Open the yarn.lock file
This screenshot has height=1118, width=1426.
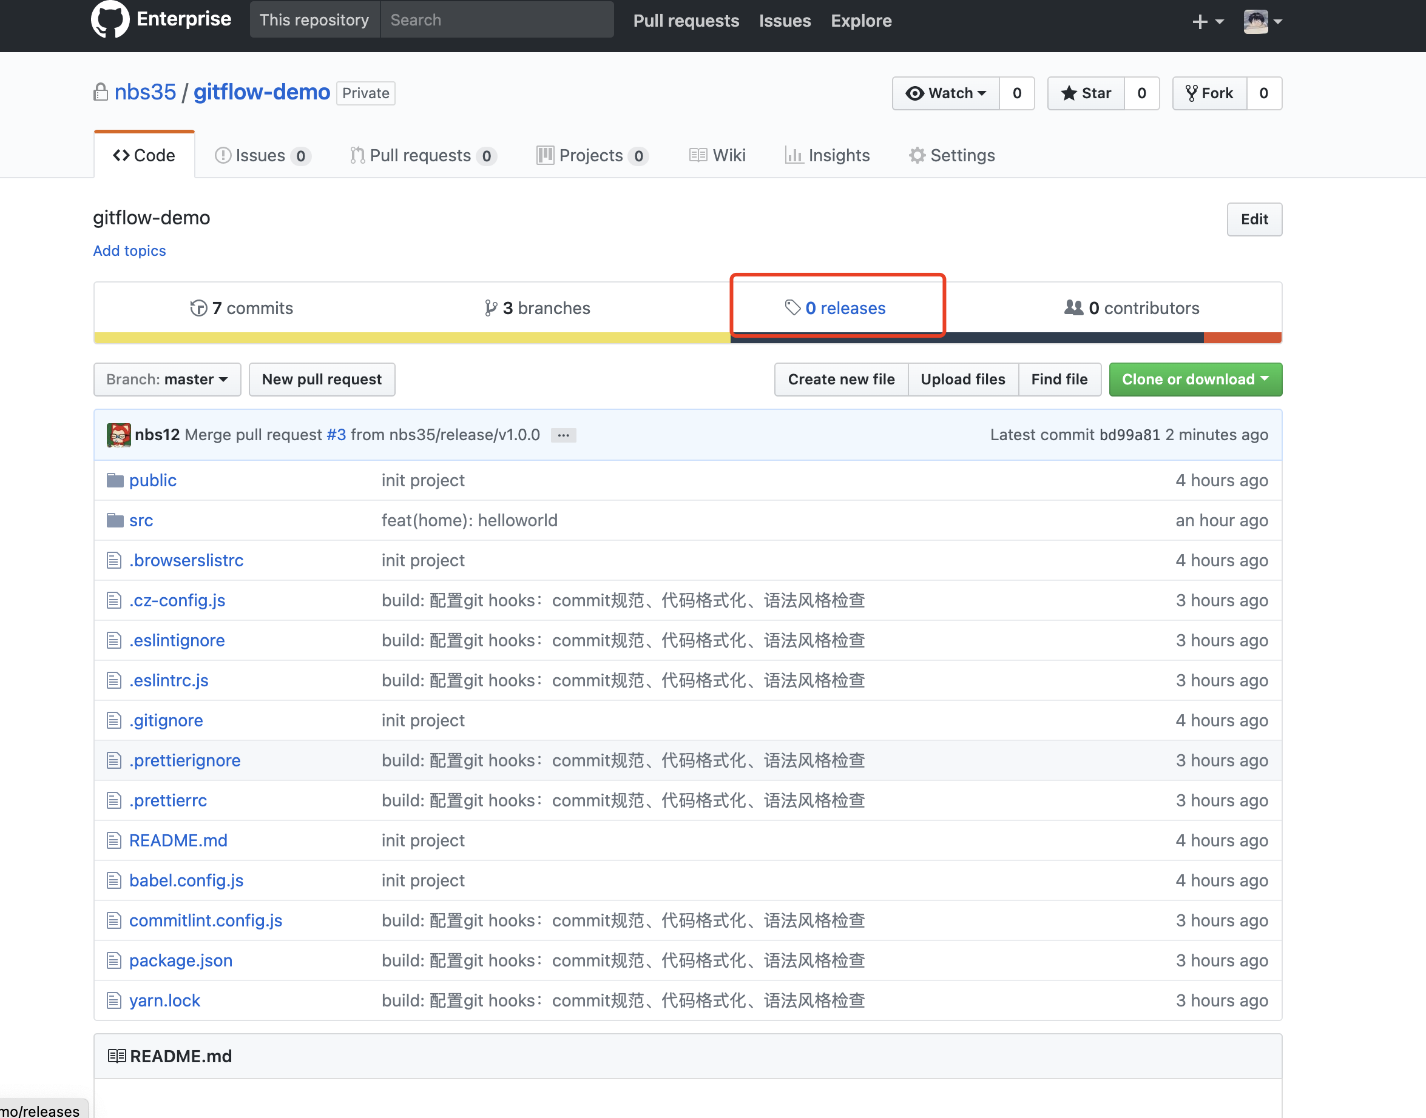(164, 1000)
